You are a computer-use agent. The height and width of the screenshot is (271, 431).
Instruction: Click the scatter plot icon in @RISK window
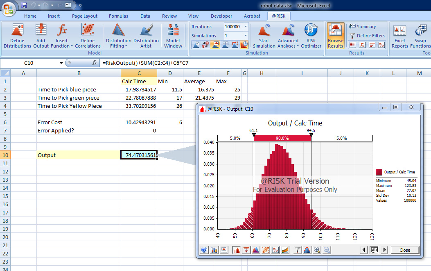[x=266, y=250]
